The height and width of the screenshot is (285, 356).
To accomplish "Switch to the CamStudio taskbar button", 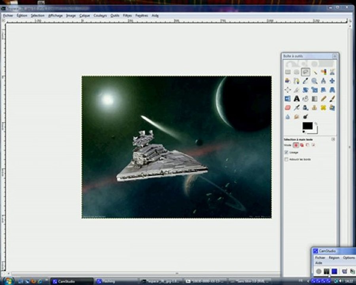I will tap(72, 281).
